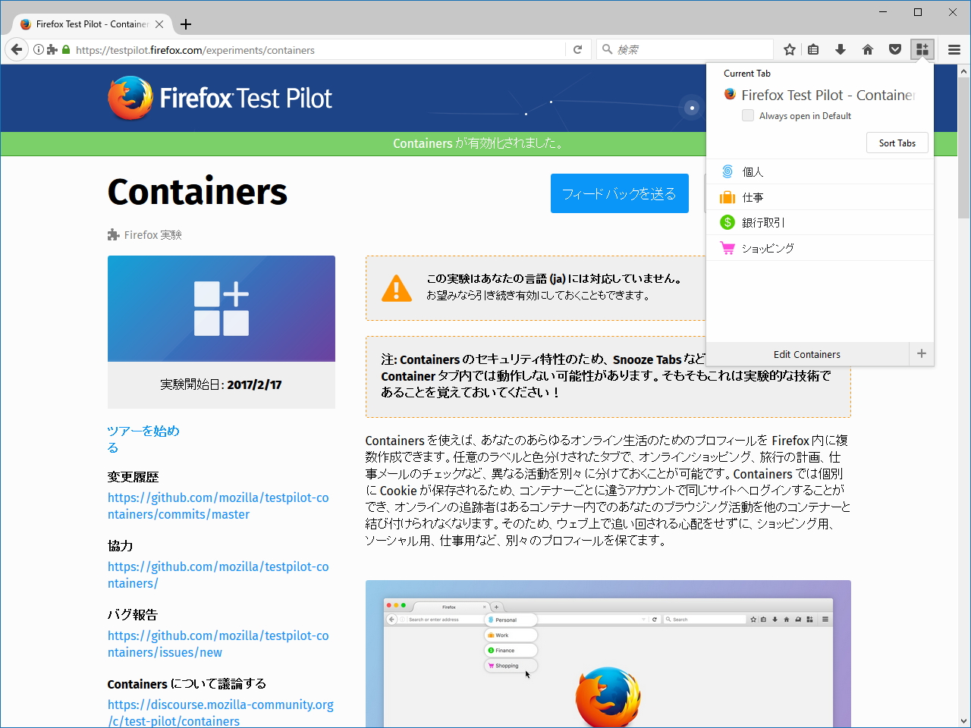Viewport: 971px width, 728px height.
Task: Open Edit Containers
Action: click(x=806, y=354)
